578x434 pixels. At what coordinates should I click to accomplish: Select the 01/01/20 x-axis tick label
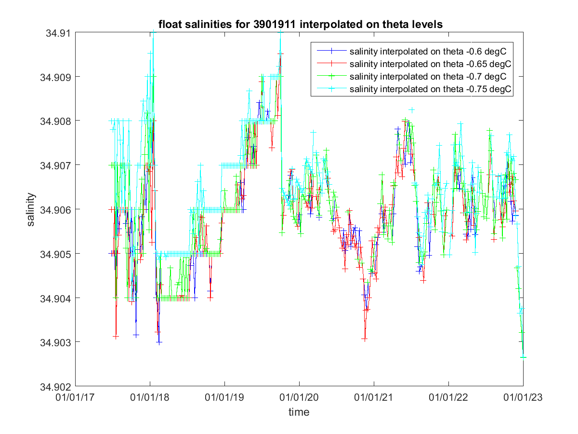tap(299, 398)
